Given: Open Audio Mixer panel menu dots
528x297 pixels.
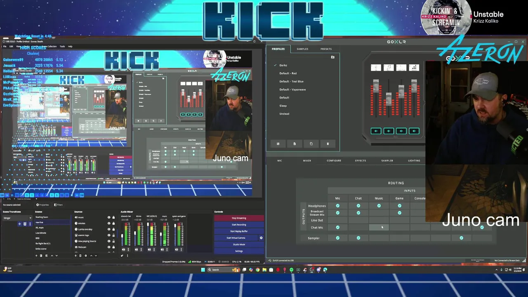Looking at the screenshot, I should point(127,256).
